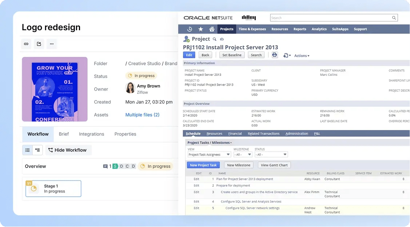Viewport: 410px width, 227px height.
Task: Switch to detailed tree view toggle
Action: pyautogui.click(x=37, y=150)
